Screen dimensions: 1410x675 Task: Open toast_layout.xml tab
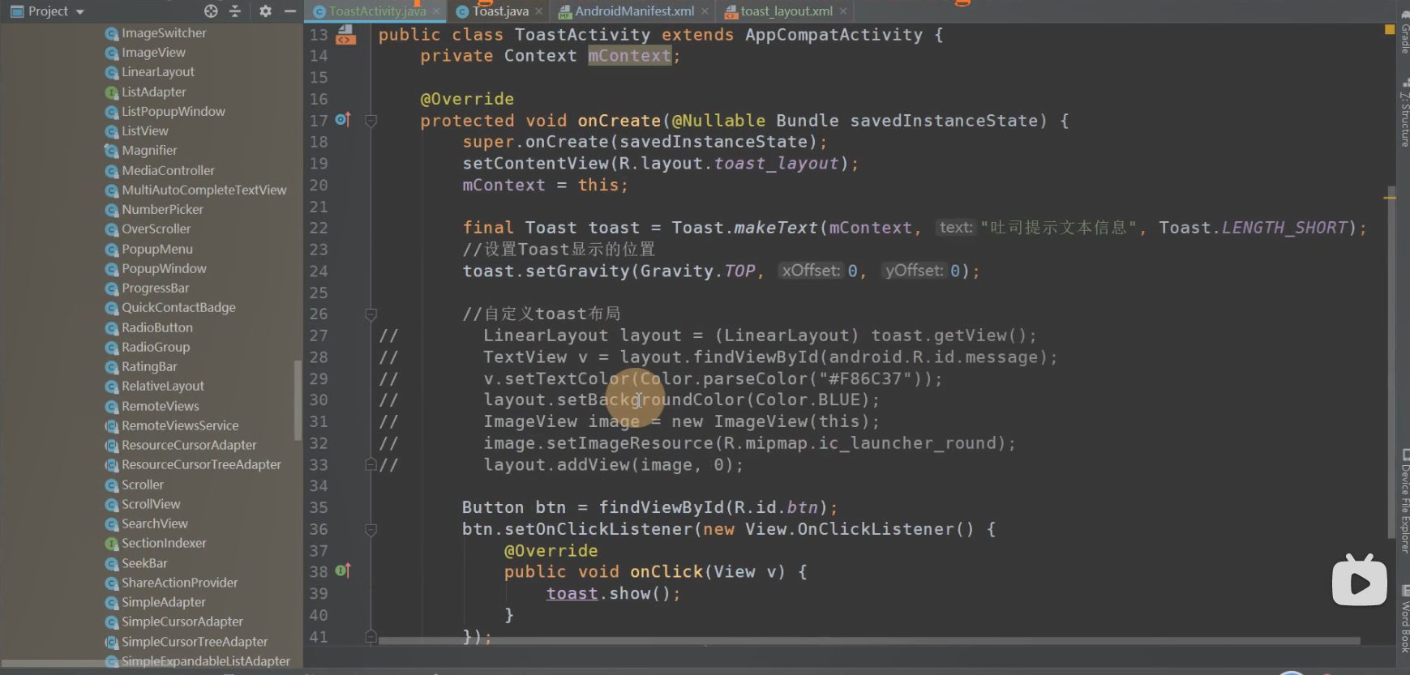coord(786,11)
